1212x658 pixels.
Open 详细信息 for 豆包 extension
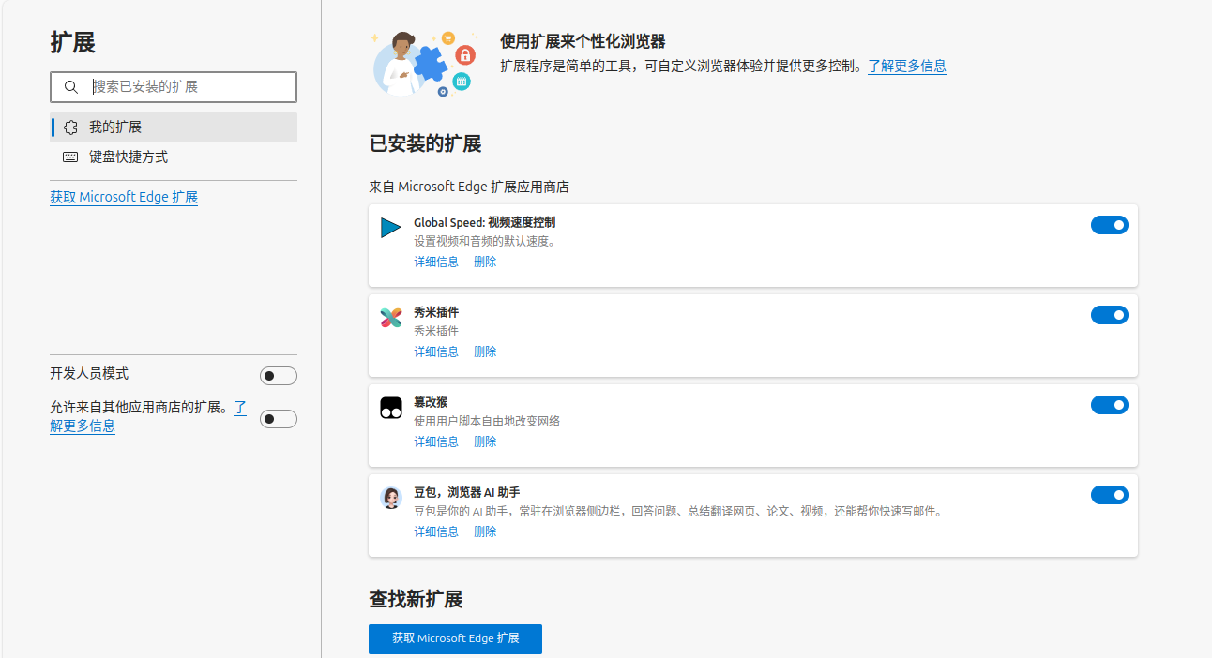click(x=436, y=531)
